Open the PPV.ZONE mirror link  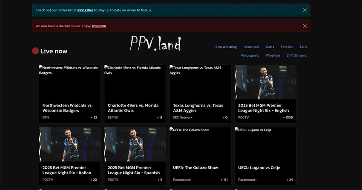tap(85, 10)
